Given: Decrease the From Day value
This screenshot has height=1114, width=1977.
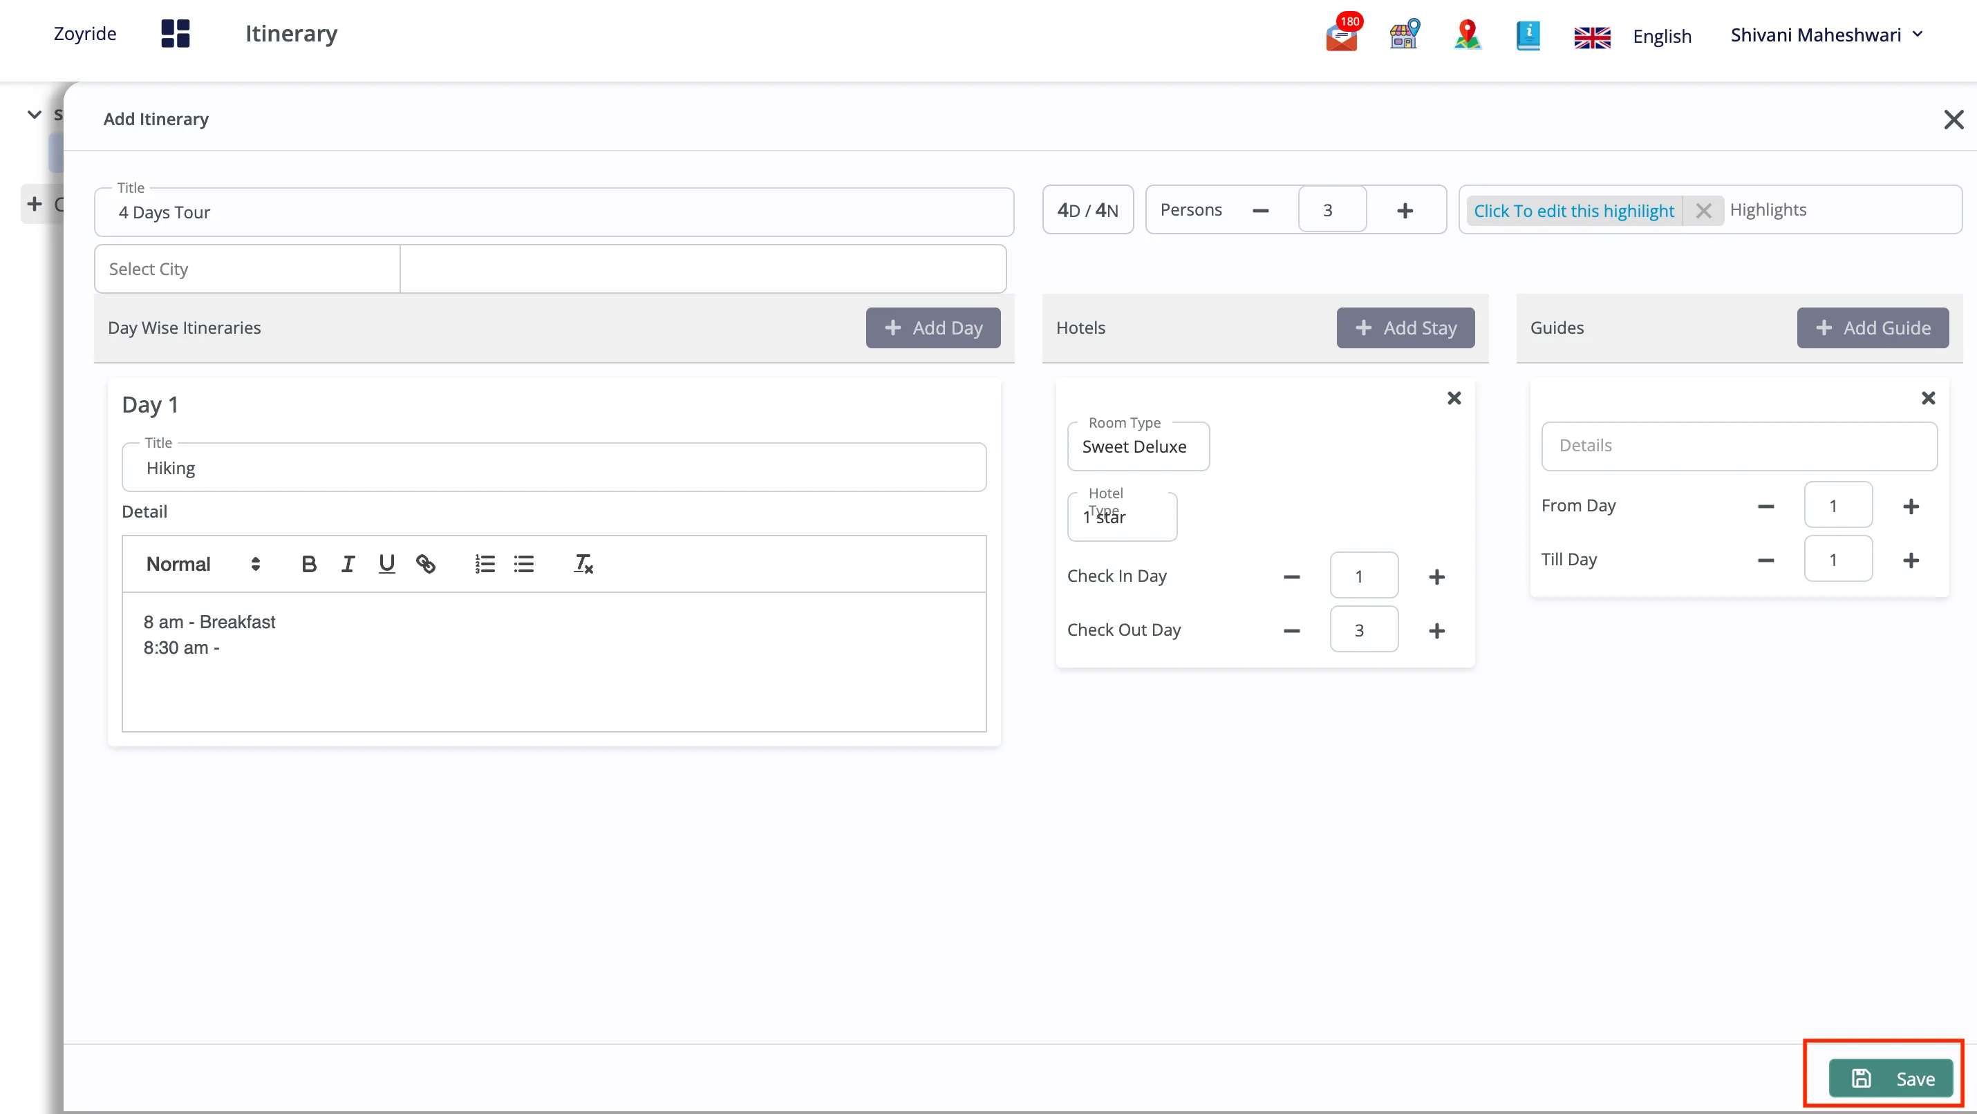Looking at the screenshot, I should pos(1765,506).
